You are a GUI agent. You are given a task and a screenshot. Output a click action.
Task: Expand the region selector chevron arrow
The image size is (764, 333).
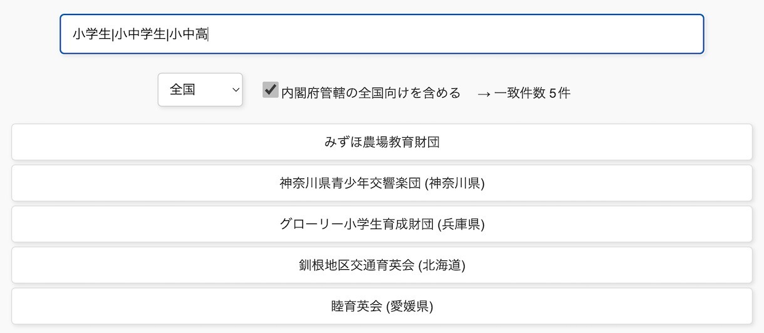[x=235, y=90]
